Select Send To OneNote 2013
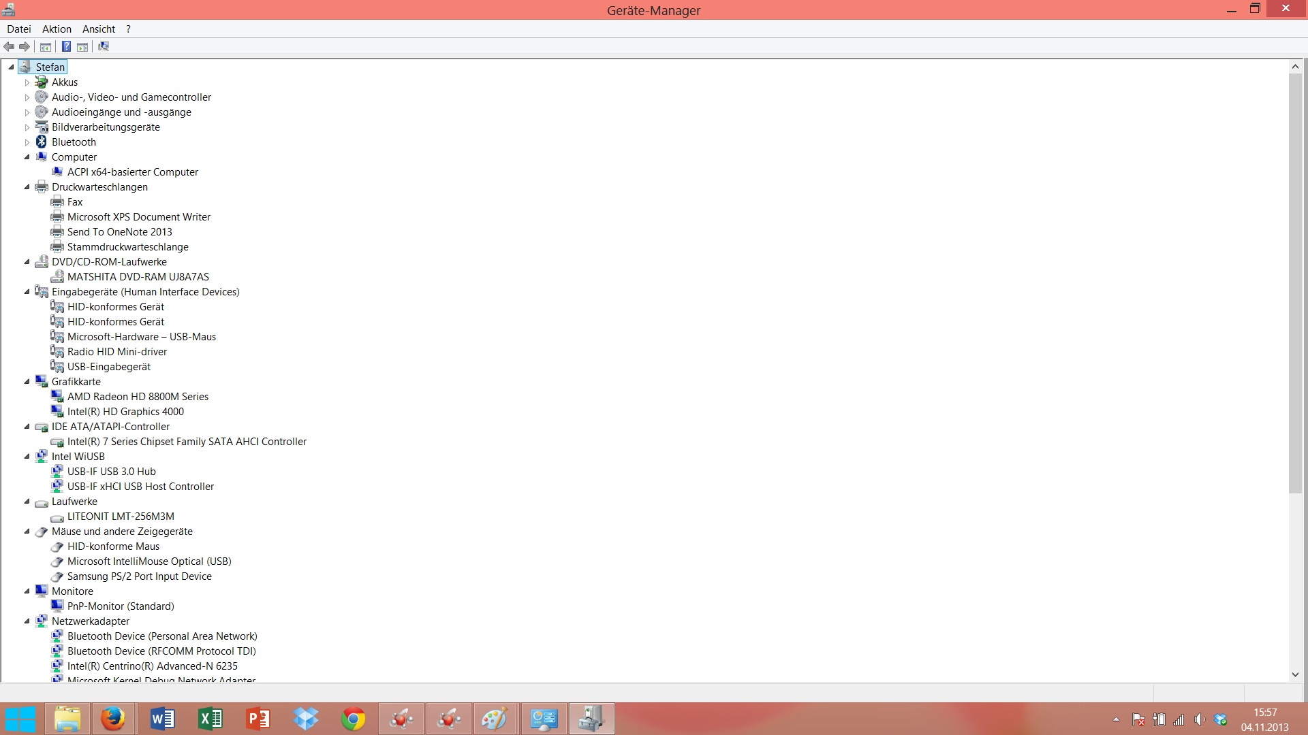Viewport: 1308px width, 735px height. click(x=120, y=232)
